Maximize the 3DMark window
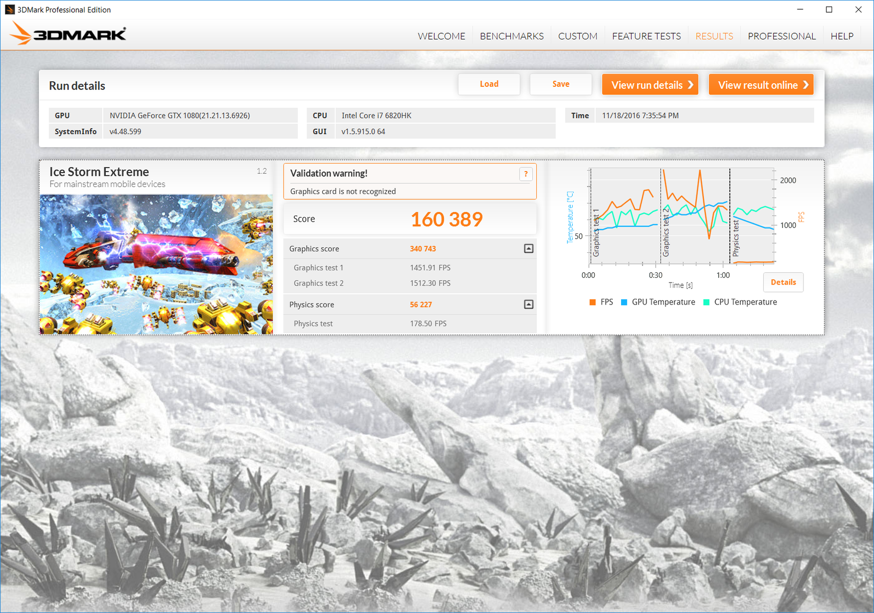 coord(829,10)
